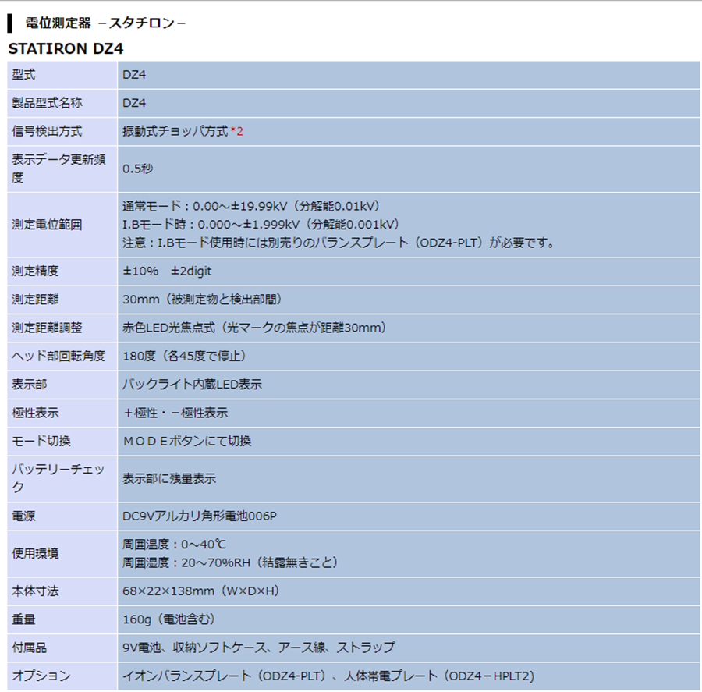The height and width of the screenshot is (692, 702).
Task: Click the '測定精度' label cell
Action: click(x=62, y=271)
